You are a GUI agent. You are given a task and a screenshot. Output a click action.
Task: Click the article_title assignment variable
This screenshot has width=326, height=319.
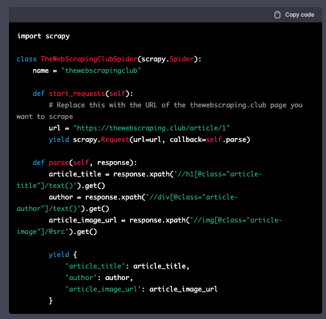(x=75, y=174)
